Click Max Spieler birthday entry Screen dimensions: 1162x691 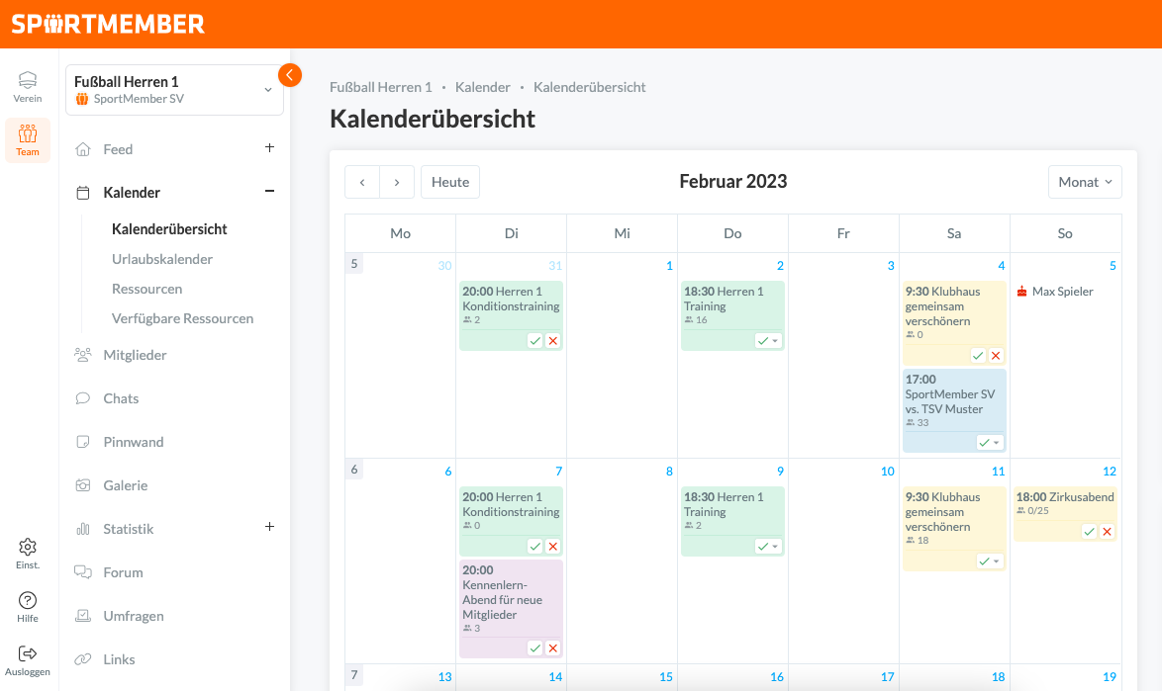click(x=1062, y=292)
